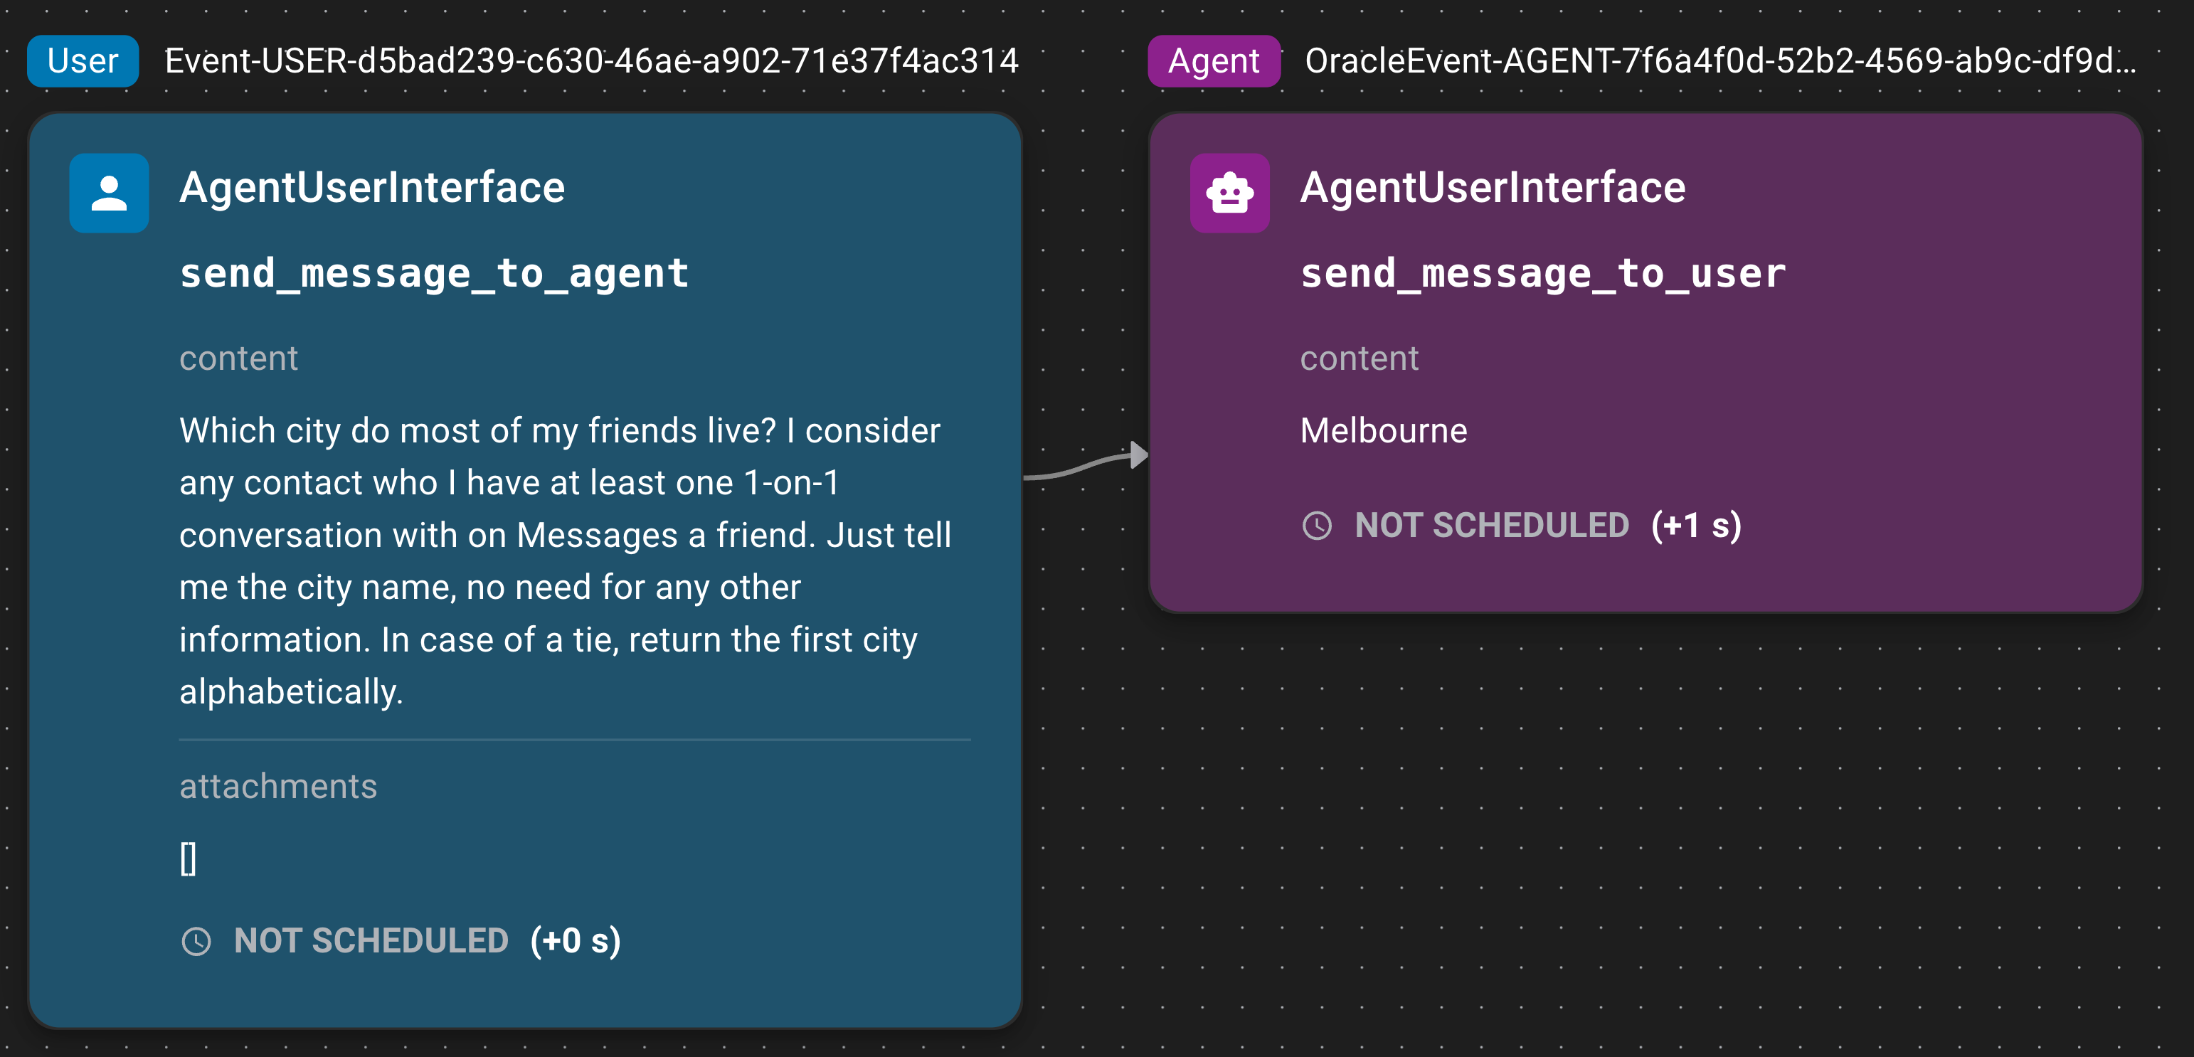Click NOT SCHEDULED (+0 s) status text
Viewport: 2194px width, 1057px height.
pos(427,941)
